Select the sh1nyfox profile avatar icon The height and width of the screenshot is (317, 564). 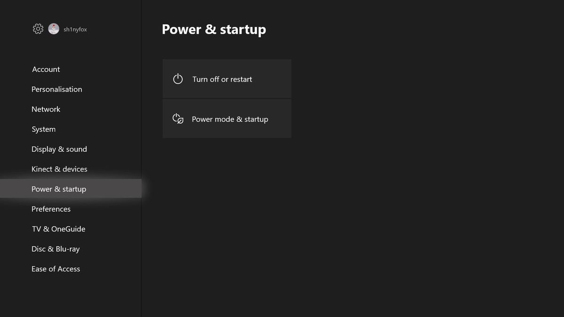(54, 29)
